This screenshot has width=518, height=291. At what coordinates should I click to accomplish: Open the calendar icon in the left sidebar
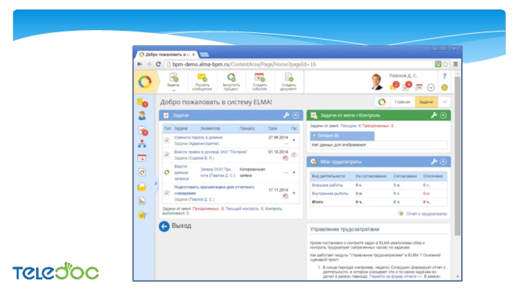click(142, 158)
